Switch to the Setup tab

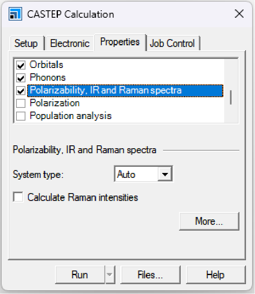coord(26,43)
